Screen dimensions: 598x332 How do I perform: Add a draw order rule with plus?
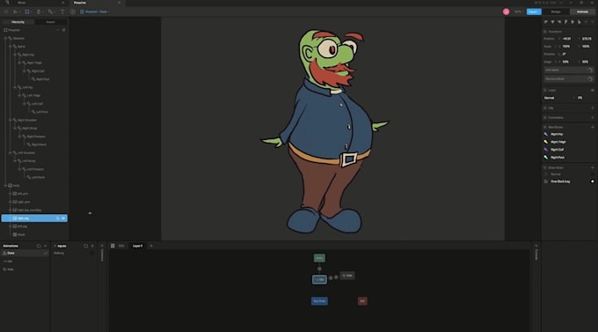point(592,167)
